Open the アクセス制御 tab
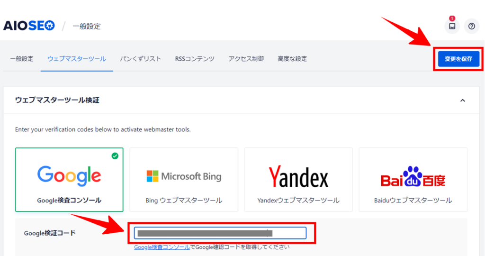This screenshot has width=485, height=256. (246, 59)
